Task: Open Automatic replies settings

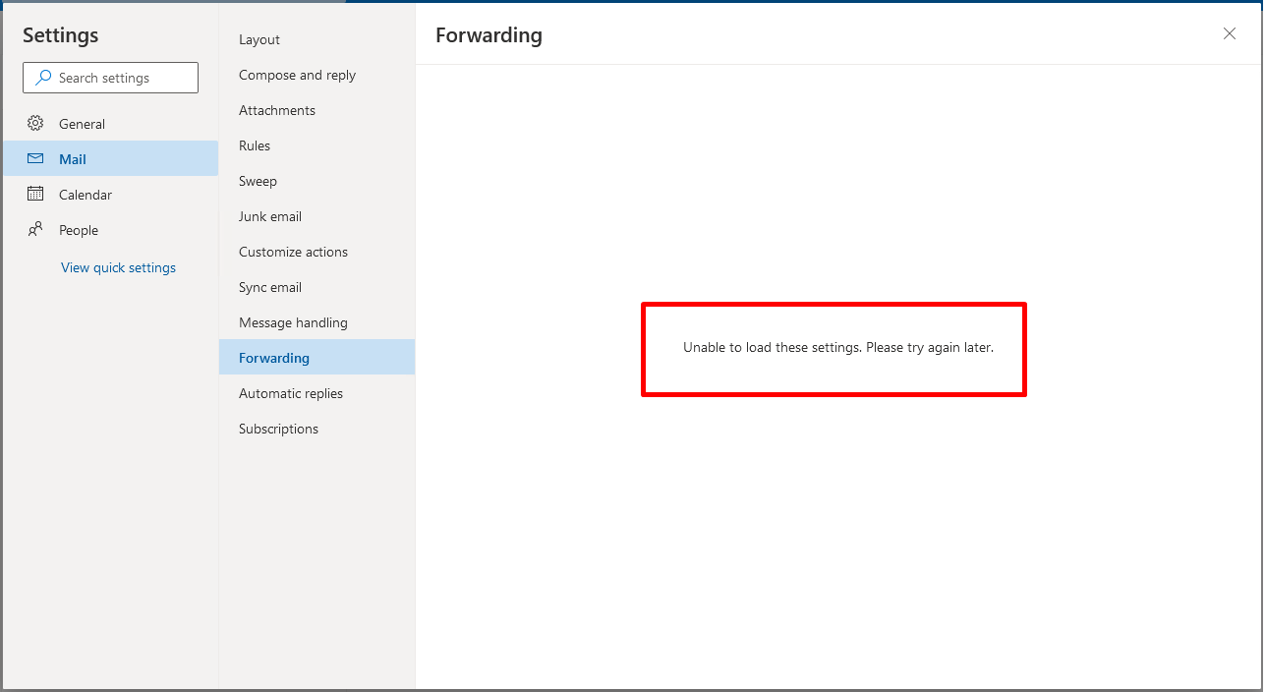Action: [290, 393]
